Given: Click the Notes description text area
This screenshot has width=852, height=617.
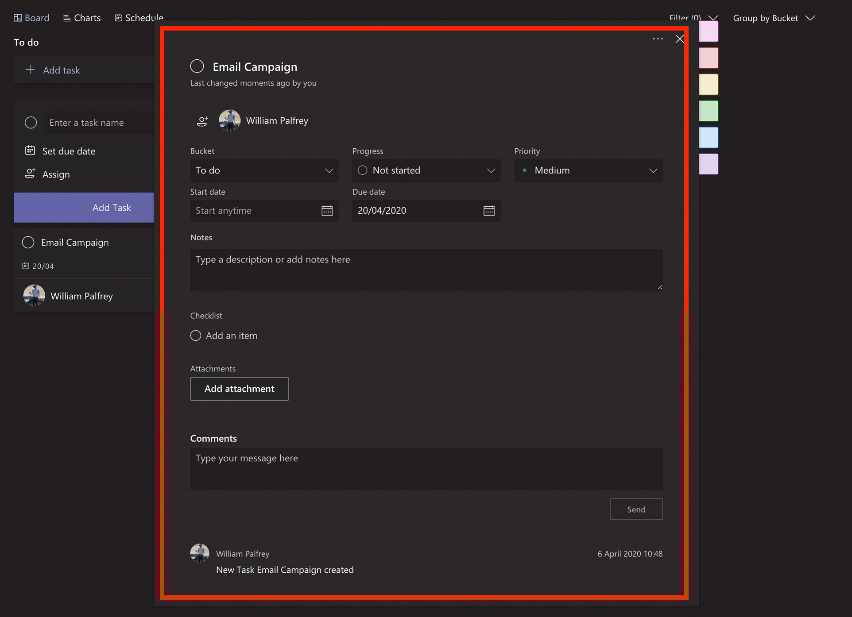Looking at the screenshot, I should click(x=426, y=270).
